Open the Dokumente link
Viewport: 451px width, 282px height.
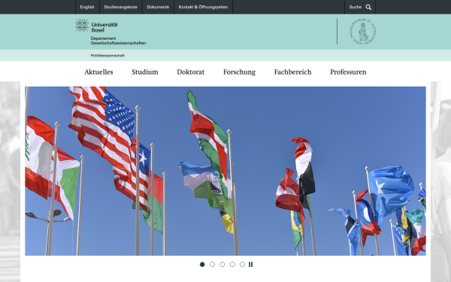point(158,8)
